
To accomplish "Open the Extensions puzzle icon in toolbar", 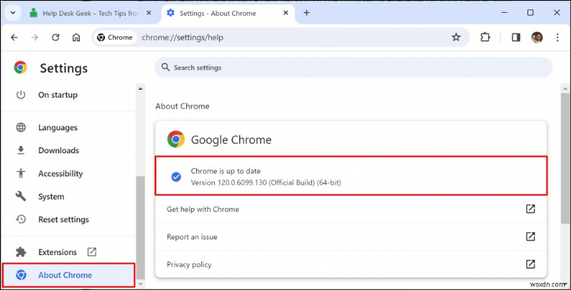I will [485, 37].
